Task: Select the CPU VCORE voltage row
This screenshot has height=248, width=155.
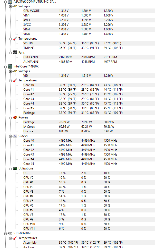Action: click(31, 11)
